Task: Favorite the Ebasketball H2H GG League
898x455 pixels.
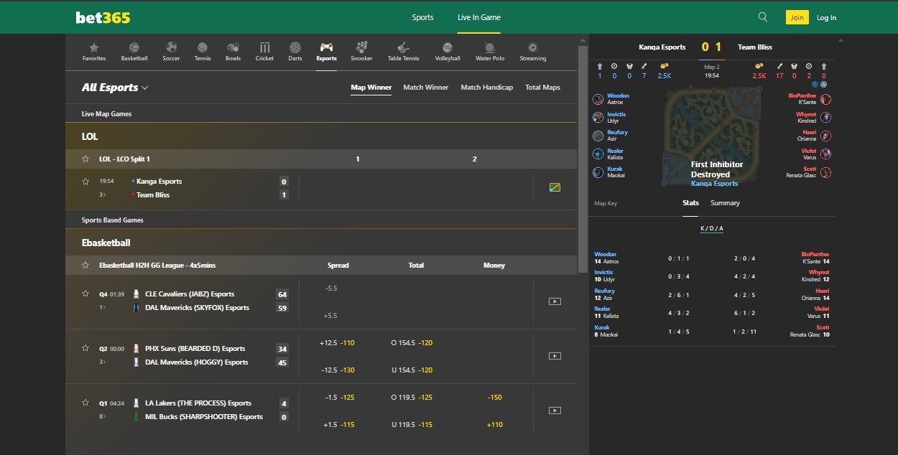Action: coord(85,266)
